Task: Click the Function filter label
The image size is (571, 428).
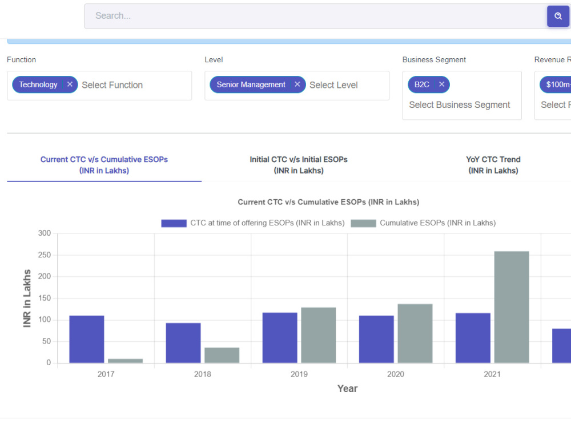Action: pos(22,60)
